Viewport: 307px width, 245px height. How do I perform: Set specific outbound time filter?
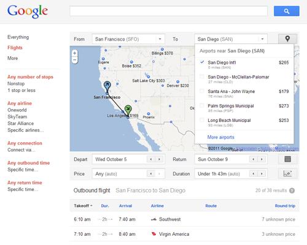pos(23,170)
